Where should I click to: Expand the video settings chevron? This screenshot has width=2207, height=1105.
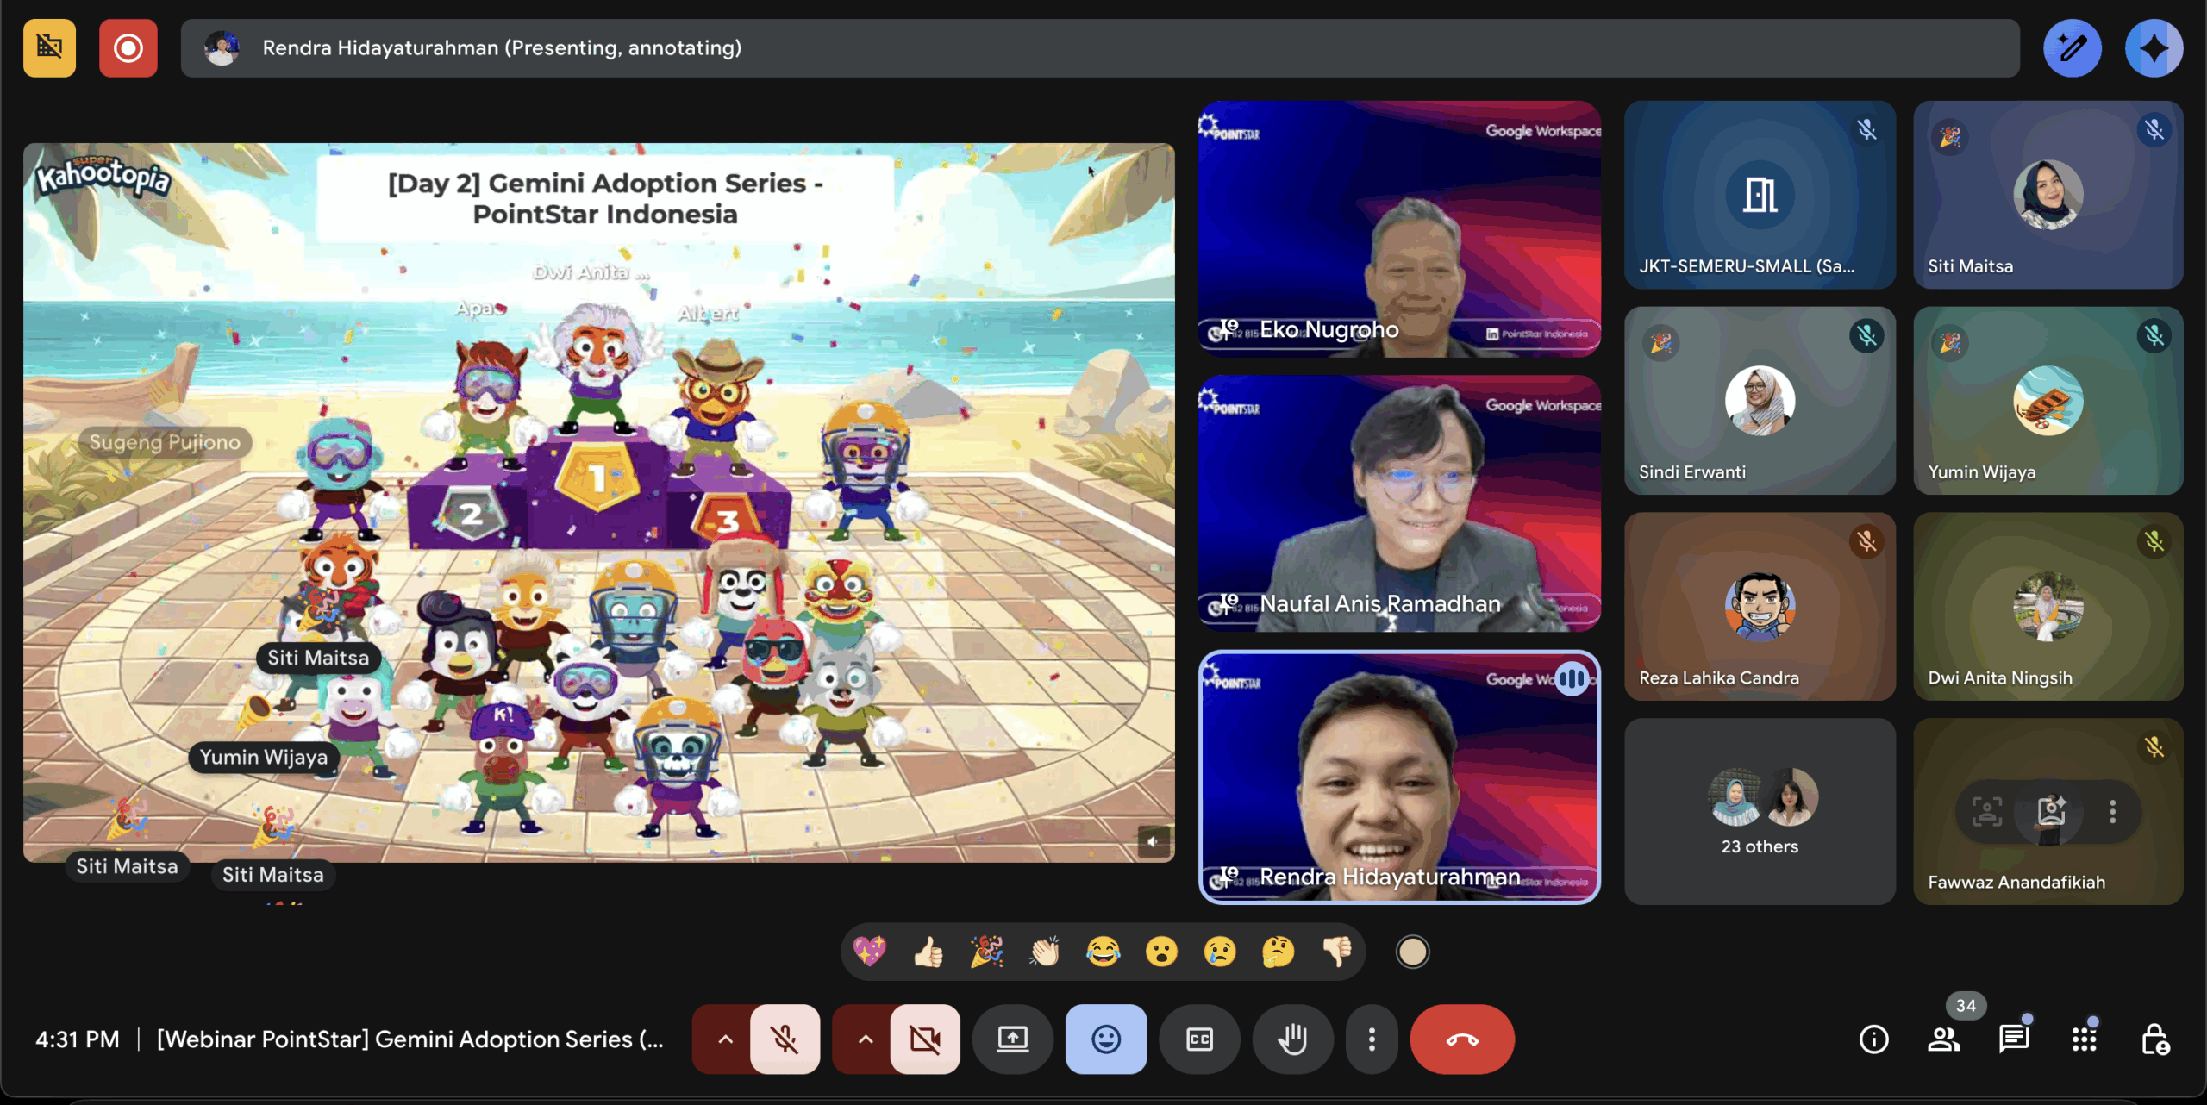865,1039
